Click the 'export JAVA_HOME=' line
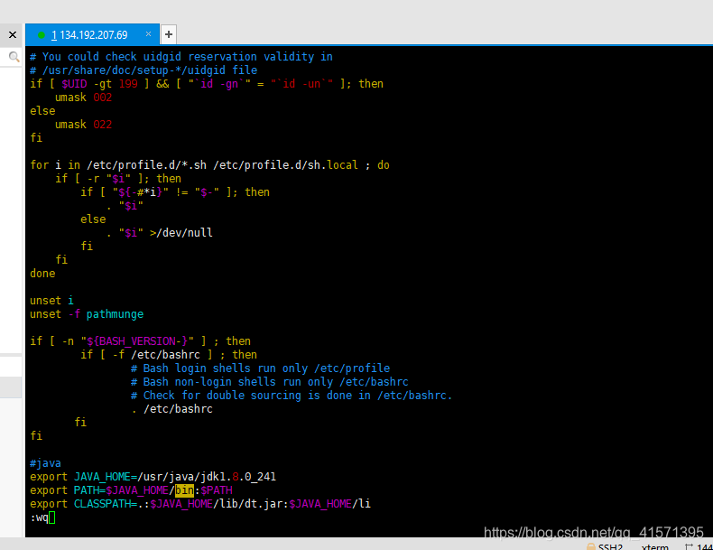The image size is (713, 550). click(x=153, y=477)
